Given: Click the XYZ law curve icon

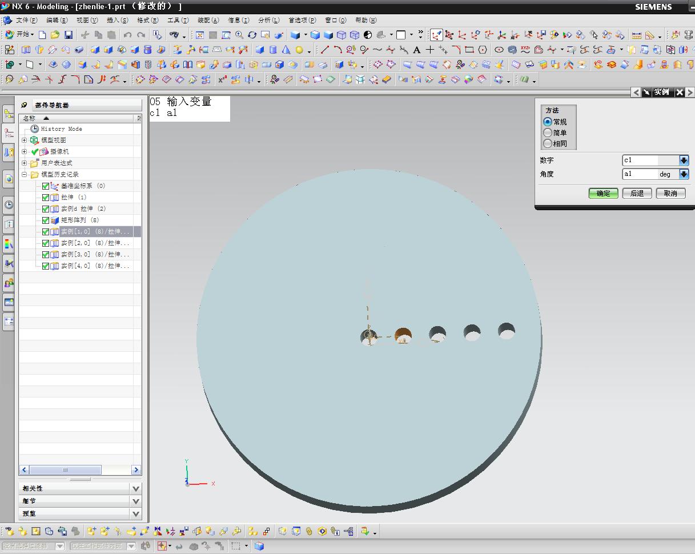Looking at the screenshot, I should 525,50.
